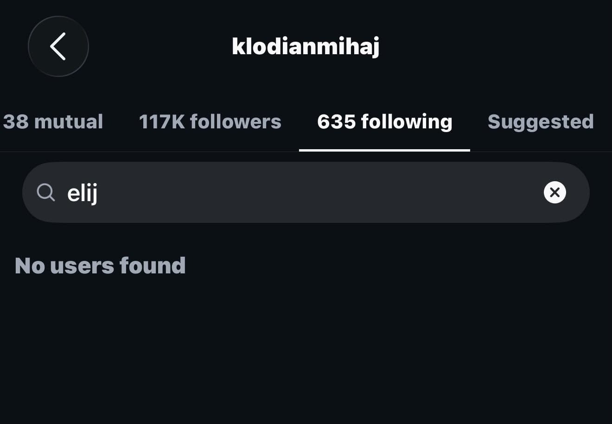Remove the elij query using the clear button
This screenshot has height=424, width=612.
[555, 192]
